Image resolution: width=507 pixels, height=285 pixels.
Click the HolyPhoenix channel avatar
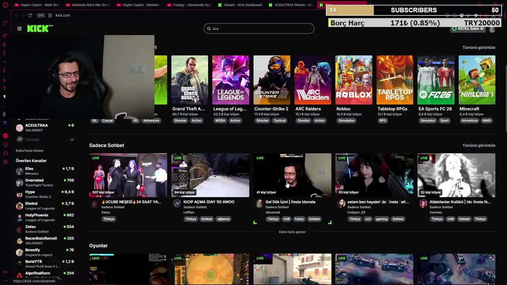click(x=19, y=217)
